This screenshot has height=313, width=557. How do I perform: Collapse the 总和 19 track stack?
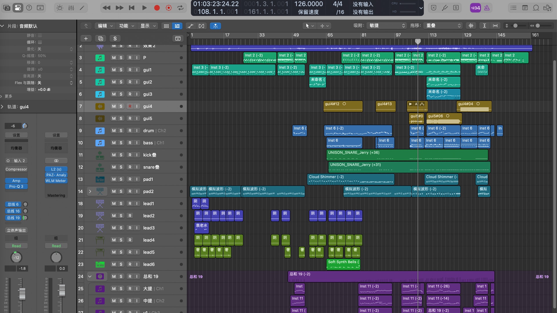point(90,276)
